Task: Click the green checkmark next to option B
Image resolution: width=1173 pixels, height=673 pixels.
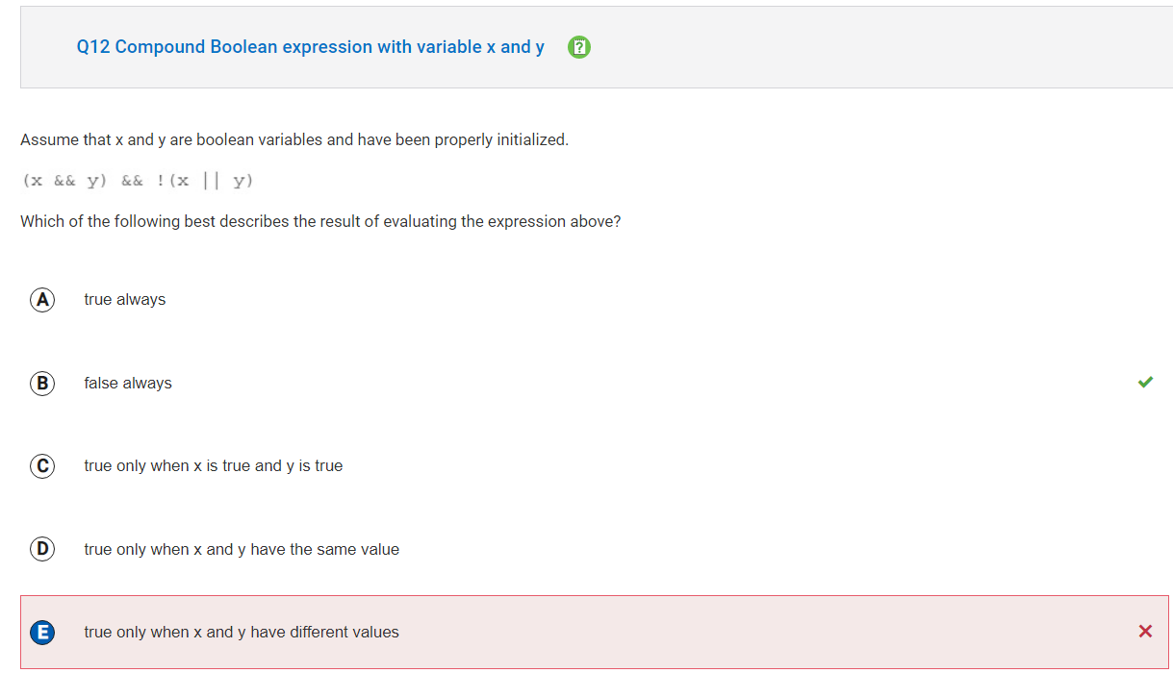Action: 1145,382
